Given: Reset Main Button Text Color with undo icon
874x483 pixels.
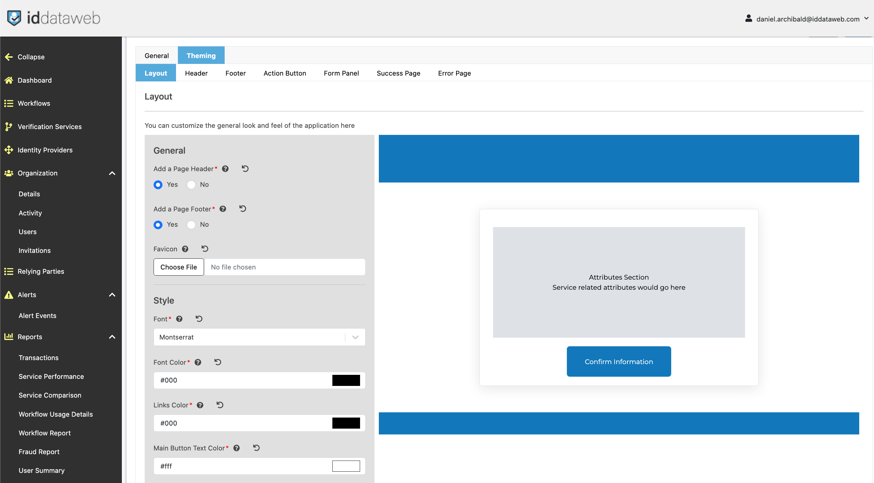Looking at the screenshot, I should 256,448.
